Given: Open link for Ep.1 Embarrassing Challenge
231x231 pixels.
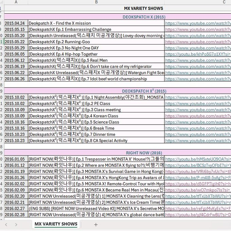Looking at the screenshot, I should (x=198, y=30).
